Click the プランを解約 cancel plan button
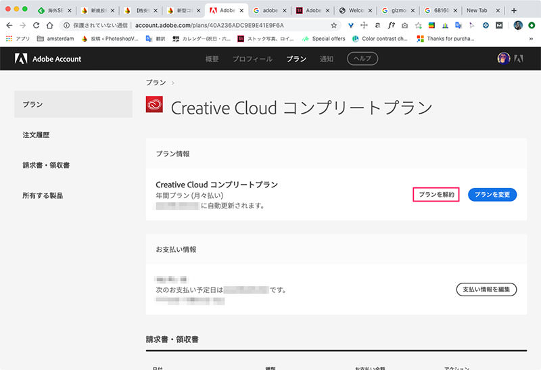The height and width of the screenshot is (370, 541). (x=436, y=194)
